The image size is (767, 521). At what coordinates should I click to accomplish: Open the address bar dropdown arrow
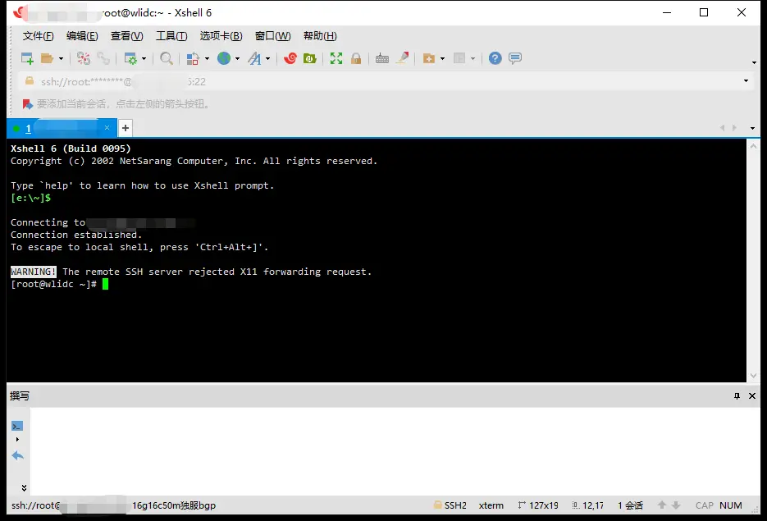coord(746,81)
